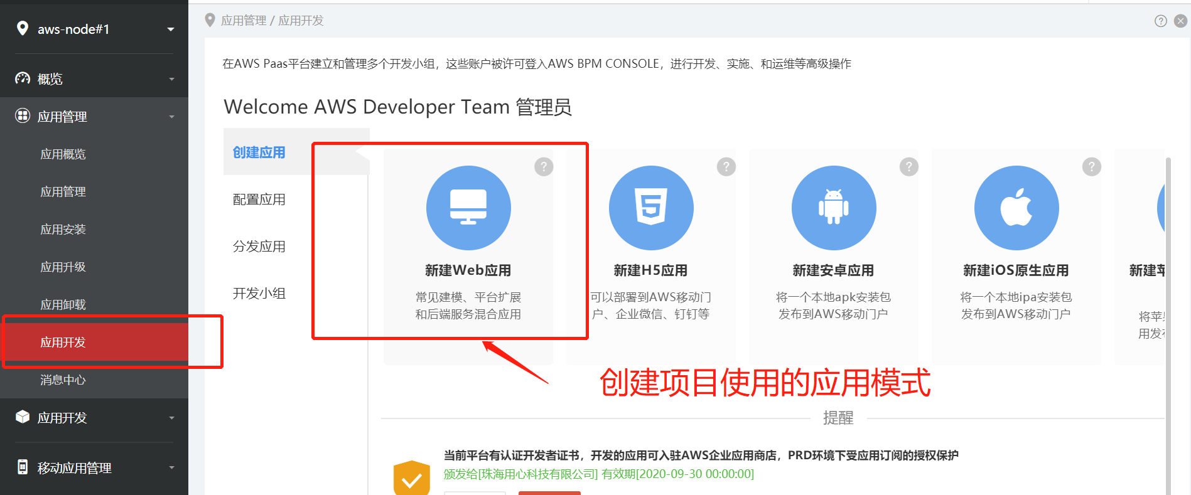
Task: Collapse the 应用管理 sidebar section arrow
Action: pos(171,117)
